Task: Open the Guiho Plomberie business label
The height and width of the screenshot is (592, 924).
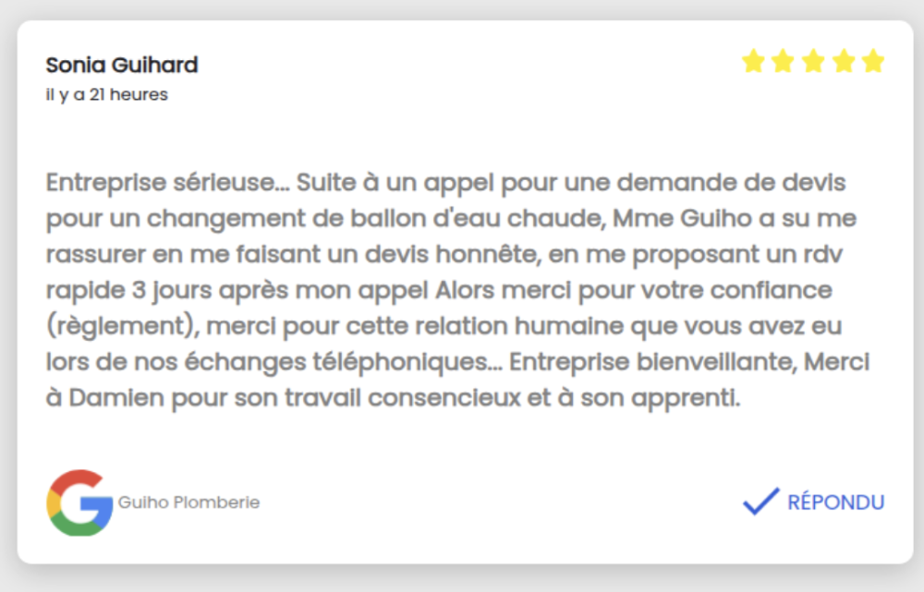Action: coord(188,502)
